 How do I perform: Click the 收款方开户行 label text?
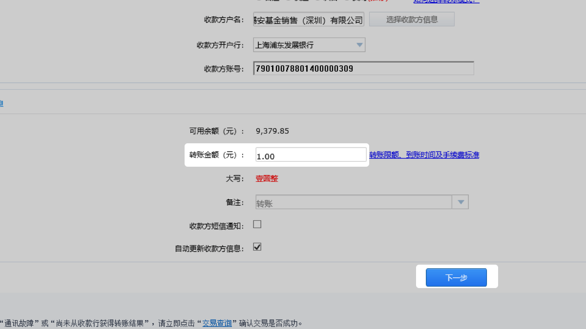pos(220,45)
